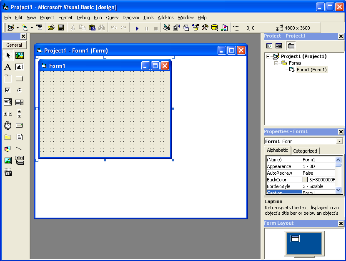Select Form1 (Form1) in the project tree
This screenshot has height=261, width=346.
point(311,70)
